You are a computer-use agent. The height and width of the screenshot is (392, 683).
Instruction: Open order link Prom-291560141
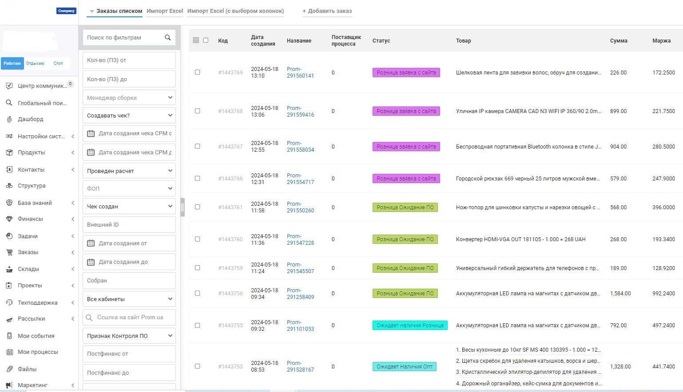tap(300, 72)
